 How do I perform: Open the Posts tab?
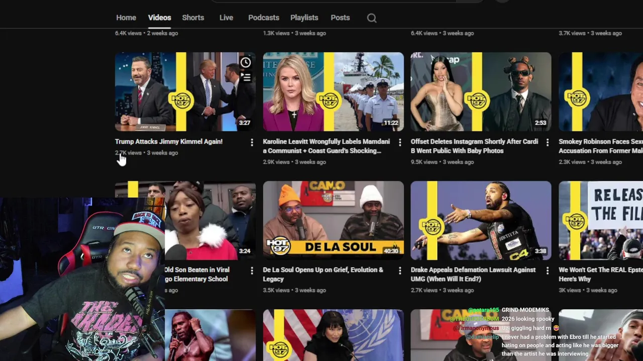340,18
